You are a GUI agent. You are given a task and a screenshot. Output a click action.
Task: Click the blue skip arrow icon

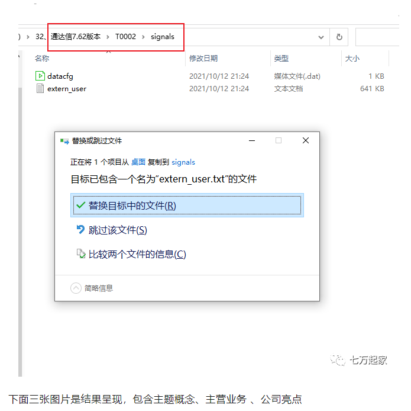(80, 229)
